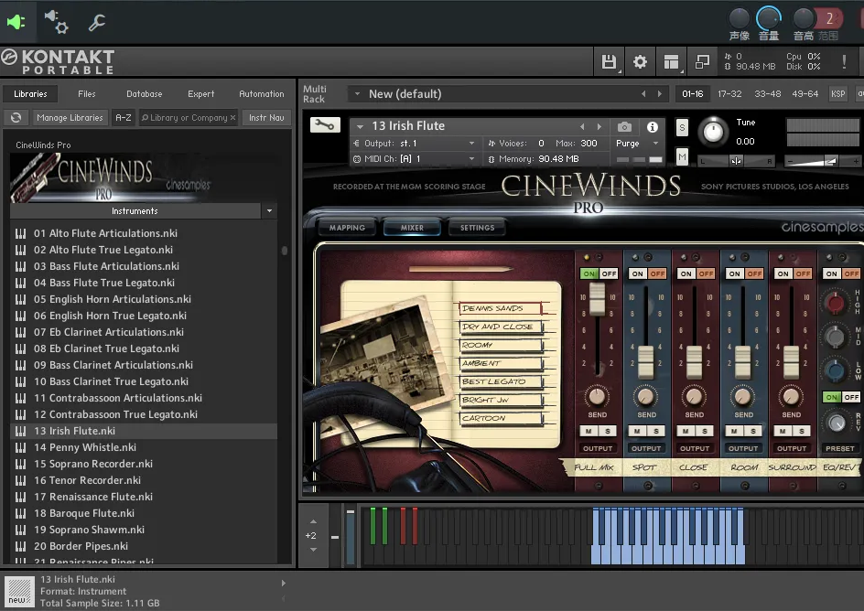Image resolution: width=864 pixels, height=611 pixels.
Task: Switch to the Expert tab
Action: tap(201, 94)
